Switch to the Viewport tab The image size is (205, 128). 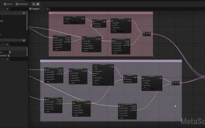[36, 9]
